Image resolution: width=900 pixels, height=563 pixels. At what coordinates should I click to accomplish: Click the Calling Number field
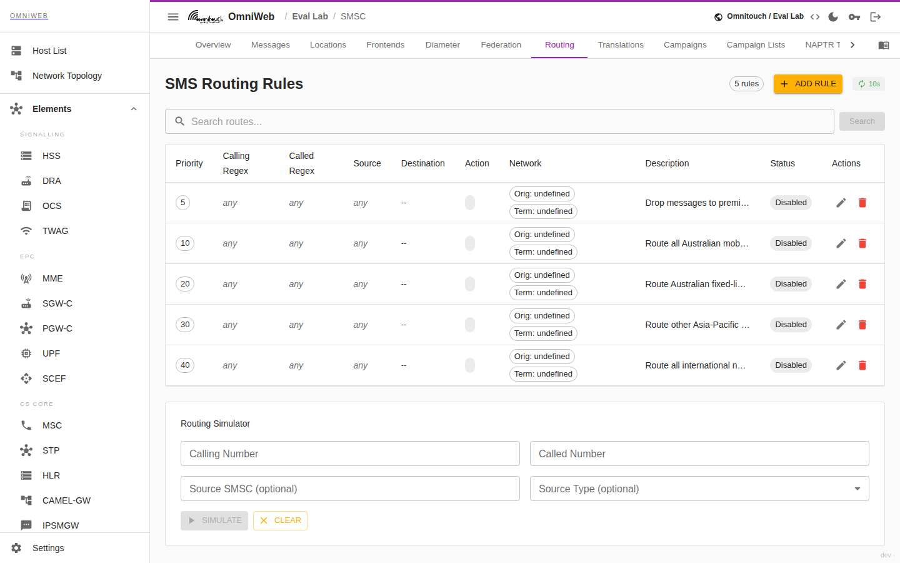350,454
